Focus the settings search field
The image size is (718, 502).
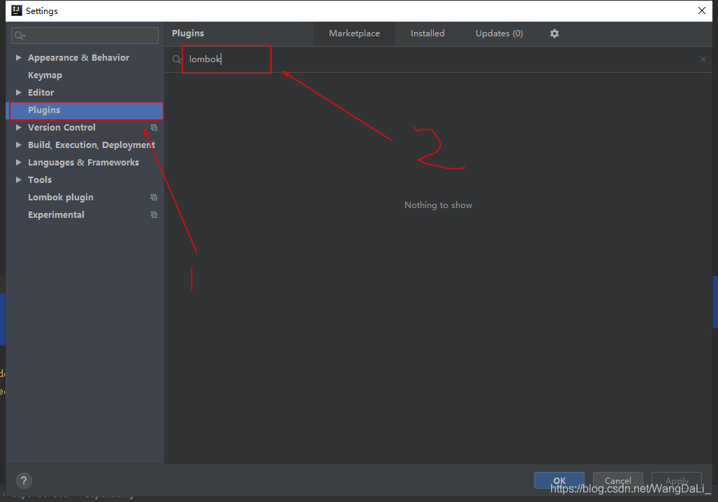coord(85,36)
